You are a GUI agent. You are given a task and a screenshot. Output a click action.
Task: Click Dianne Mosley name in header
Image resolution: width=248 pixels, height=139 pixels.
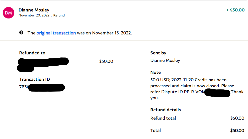[34, 10]
